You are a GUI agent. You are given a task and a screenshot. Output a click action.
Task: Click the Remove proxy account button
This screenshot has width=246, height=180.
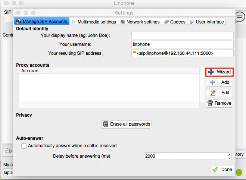219,103
